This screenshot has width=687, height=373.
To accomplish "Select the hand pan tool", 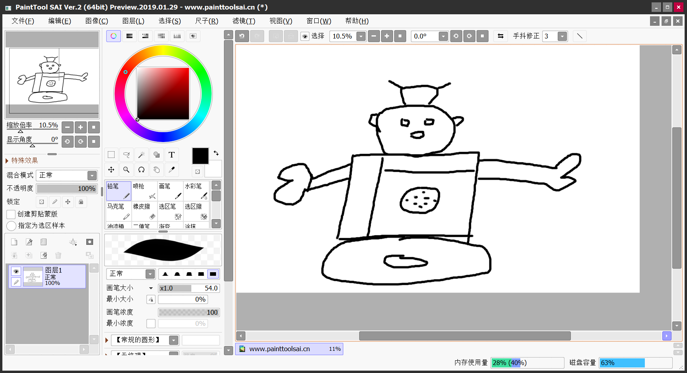I will (x=156, y=169).
